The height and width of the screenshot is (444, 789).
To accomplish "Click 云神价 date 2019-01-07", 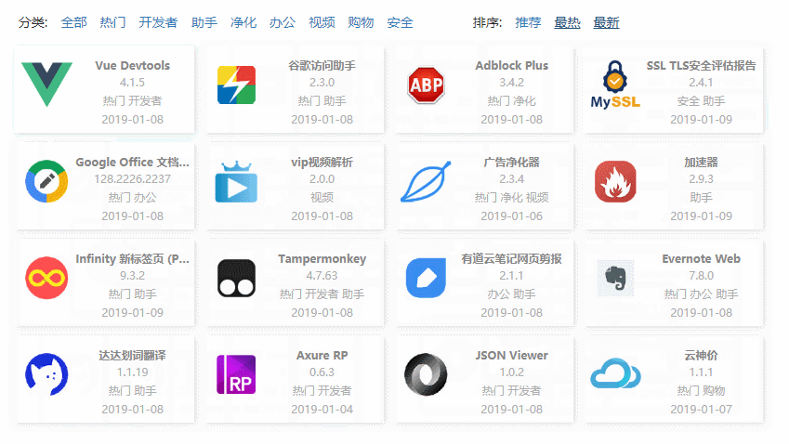I will pyautogui.click(x=701, y=410).
